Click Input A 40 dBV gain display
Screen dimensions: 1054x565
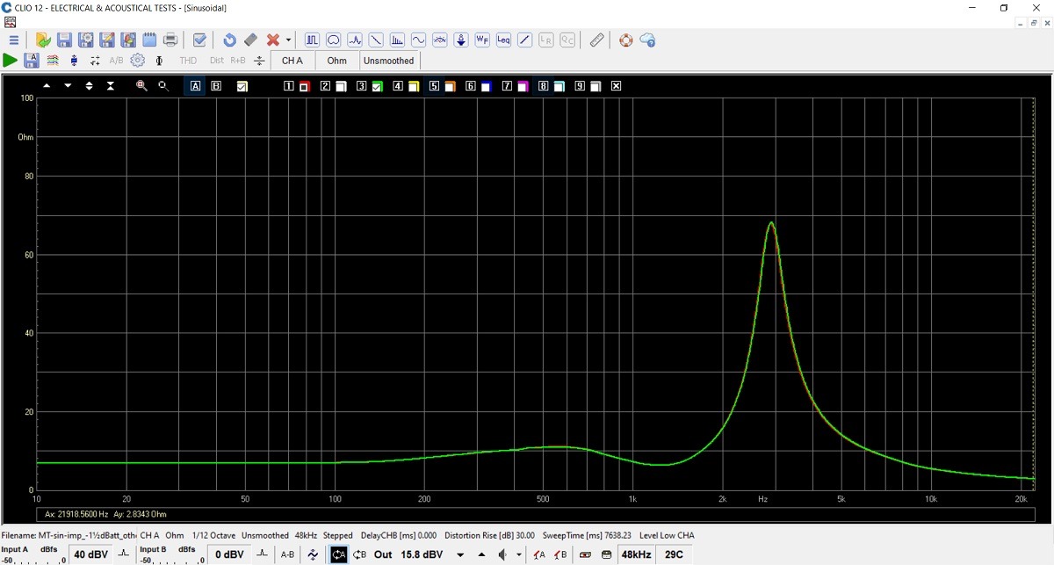point(90,554)
